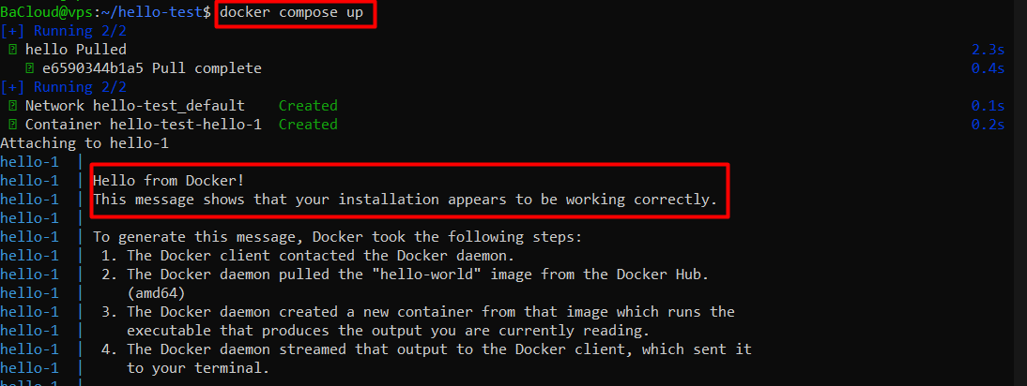This screenshot has width=1027, height=386.
Task: Click step 1 Docker client contacted daemon
Action: point(313,256)
